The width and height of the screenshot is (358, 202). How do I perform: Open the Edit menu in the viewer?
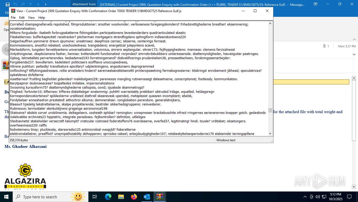coord(22,18)
